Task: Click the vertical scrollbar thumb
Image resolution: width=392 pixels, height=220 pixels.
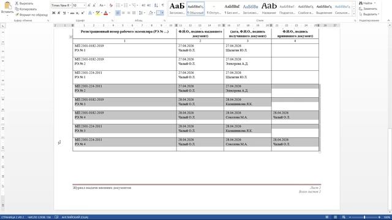Action: pos(390,170)
